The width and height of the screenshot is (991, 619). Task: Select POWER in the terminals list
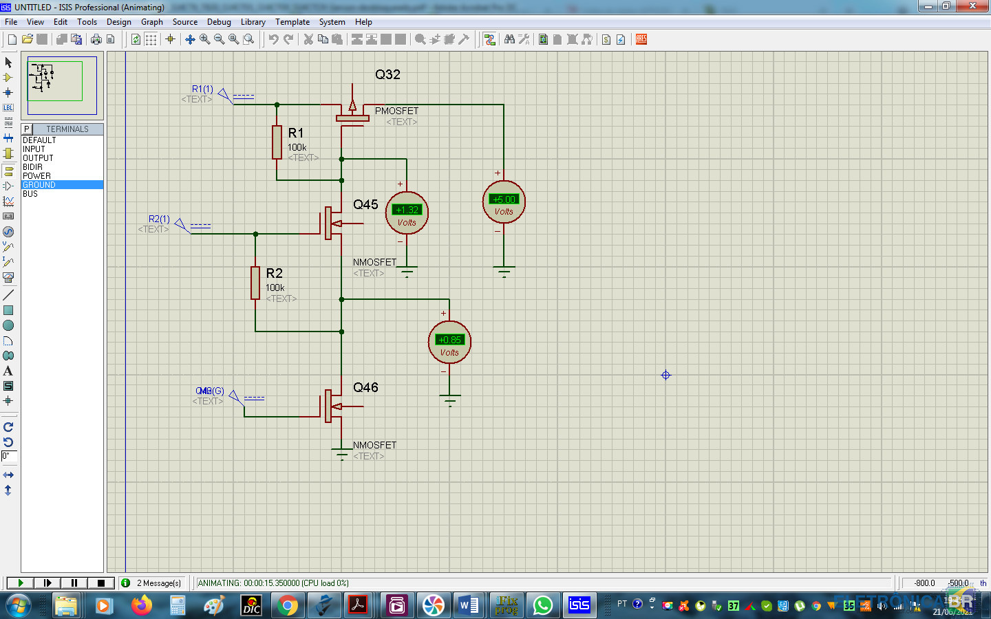coord(36,176)
